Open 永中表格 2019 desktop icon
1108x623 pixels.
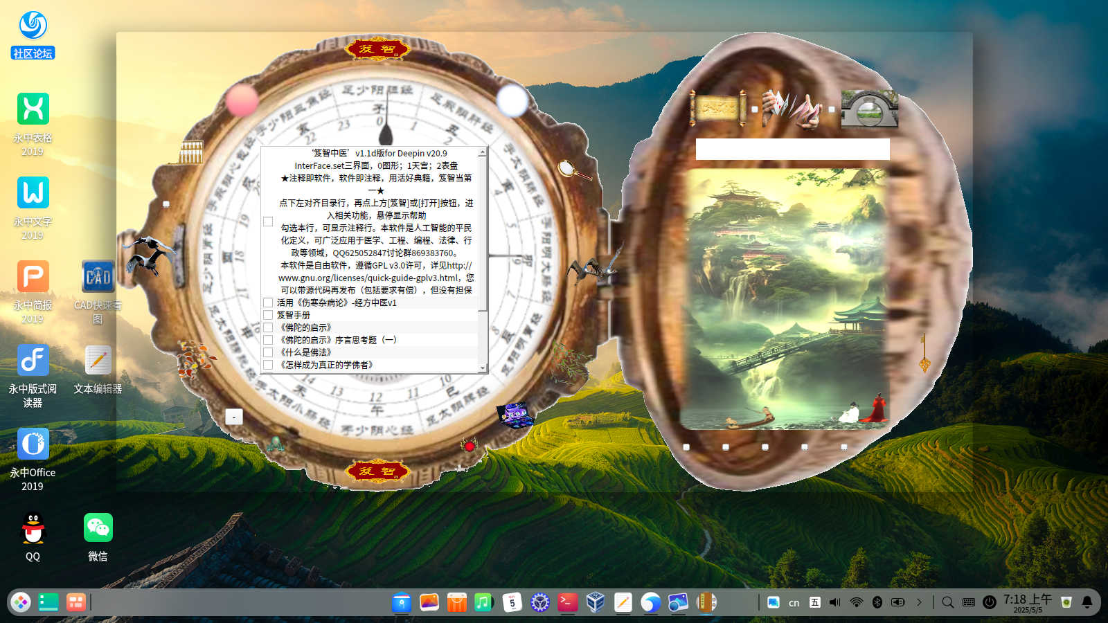click(33, 125)
